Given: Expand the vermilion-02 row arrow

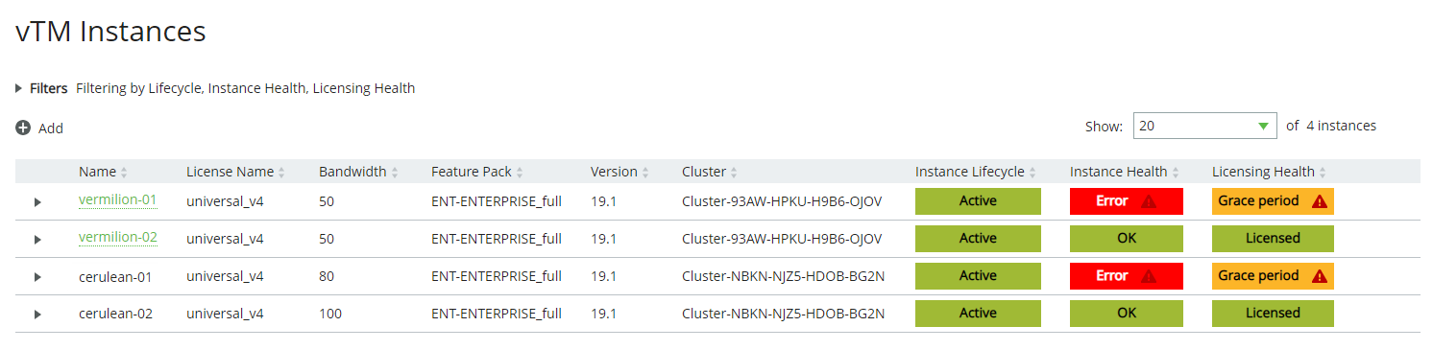Looking at the screenshot, I should click(x=37, y=240).
